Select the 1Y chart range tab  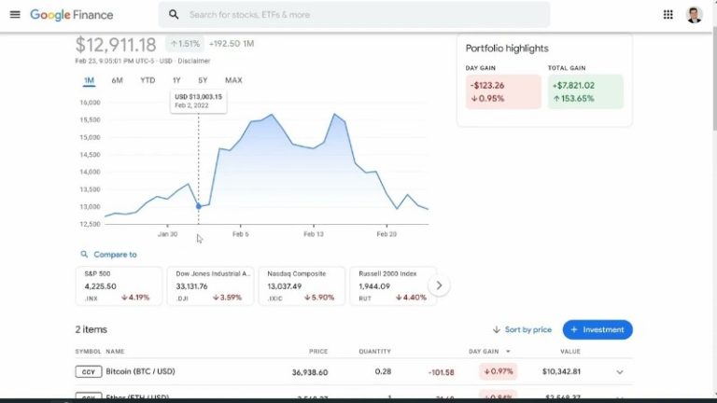[x=176, y=80]
